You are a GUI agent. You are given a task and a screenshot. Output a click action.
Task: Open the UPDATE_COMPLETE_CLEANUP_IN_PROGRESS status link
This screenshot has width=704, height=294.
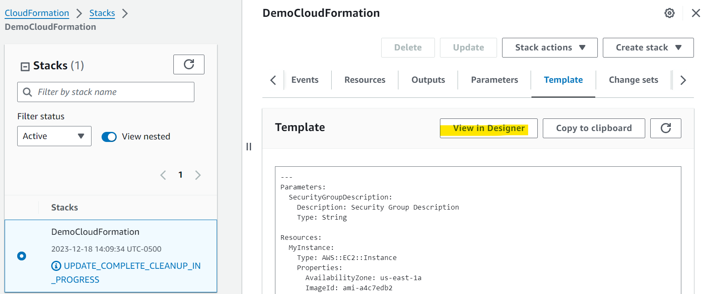(126, 273)
